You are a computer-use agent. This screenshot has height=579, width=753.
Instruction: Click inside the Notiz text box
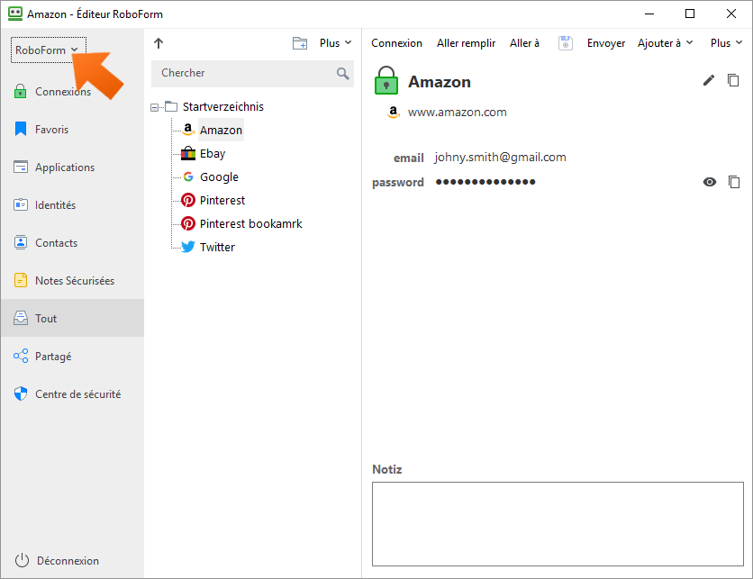pyautogui.click(x=558, y=524)
